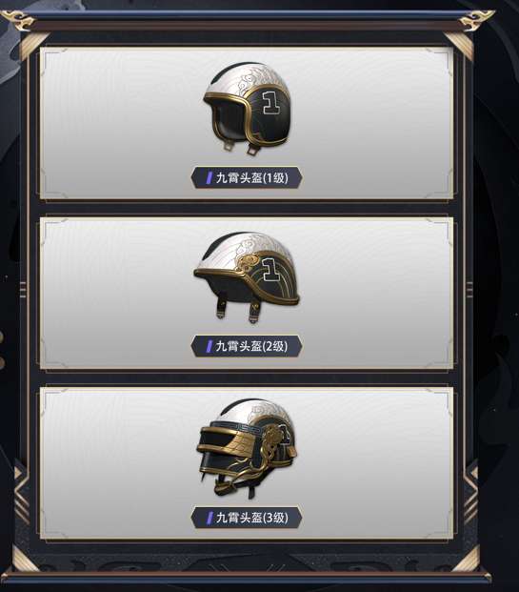This screenshot has width=519, height=592.
Task: Click the left frame middle notch marker
Action: pyautogui.click(x=23, y=290)
